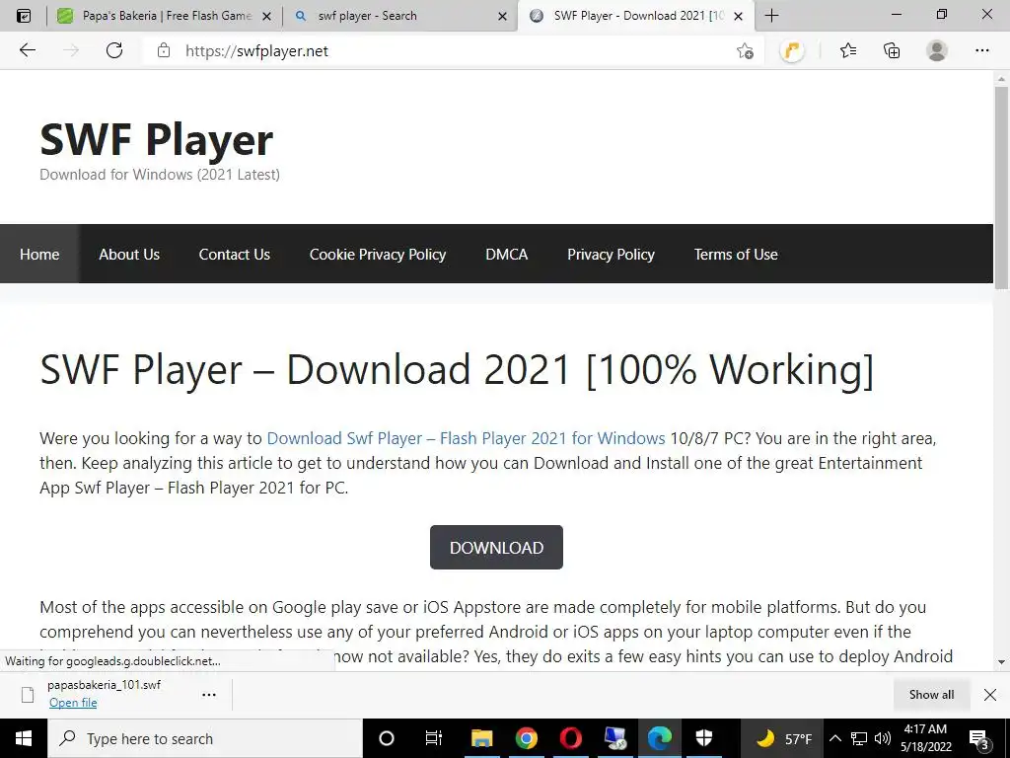Open Home in site navigation
1010x758 pixels.
(x=39, y=254)
